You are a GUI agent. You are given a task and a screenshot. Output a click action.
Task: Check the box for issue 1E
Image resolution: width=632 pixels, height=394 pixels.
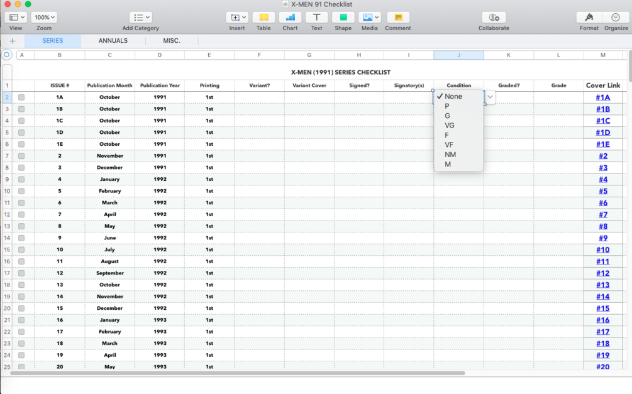[x=21, y=145]
